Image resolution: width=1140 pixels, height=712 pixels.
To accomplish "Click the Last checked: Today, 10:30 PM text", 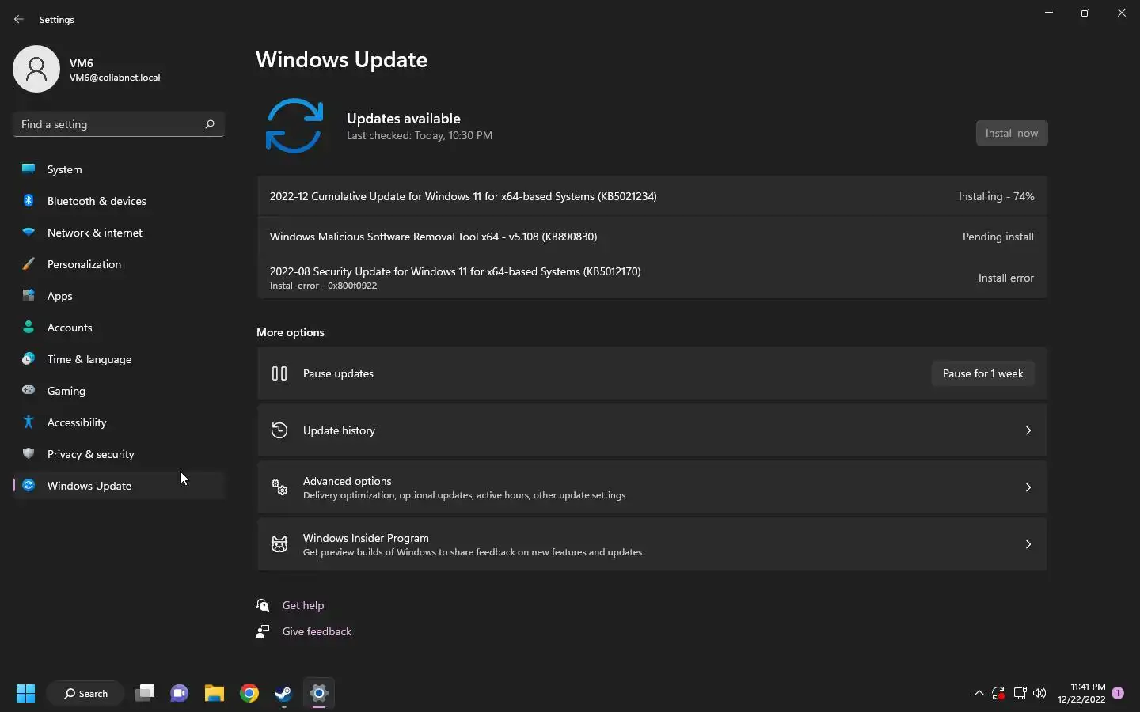I will click(420, 135).
